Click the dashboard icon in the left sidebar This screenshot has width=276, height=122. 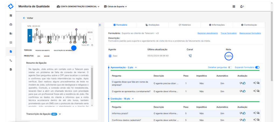pos(11,16)
